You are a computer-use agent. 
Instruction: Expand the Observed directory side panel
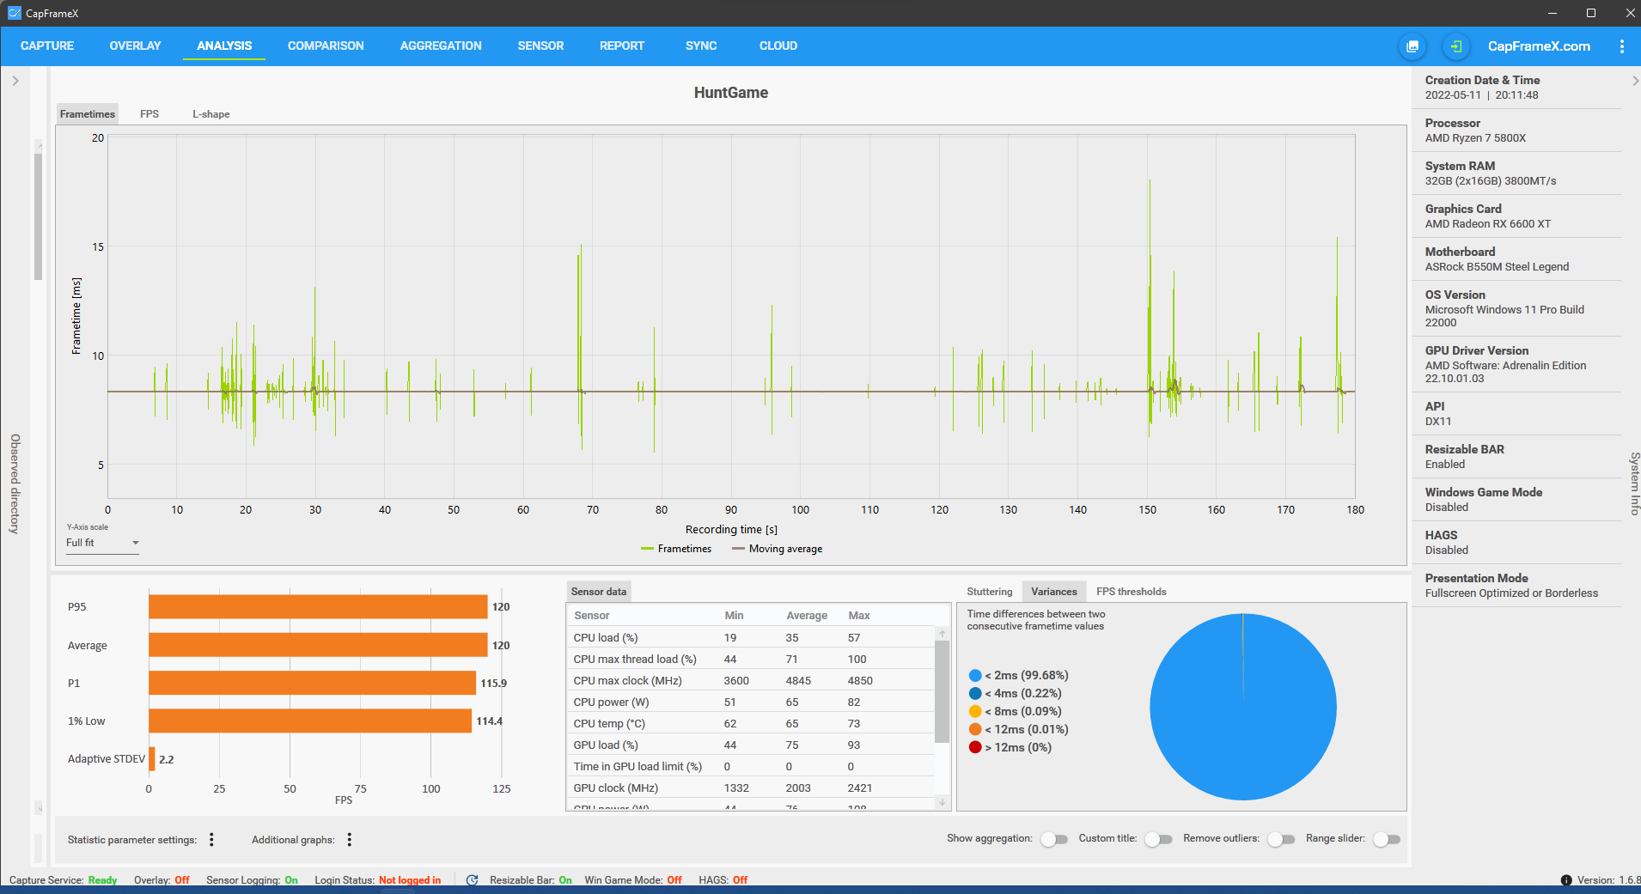point(15,81)
